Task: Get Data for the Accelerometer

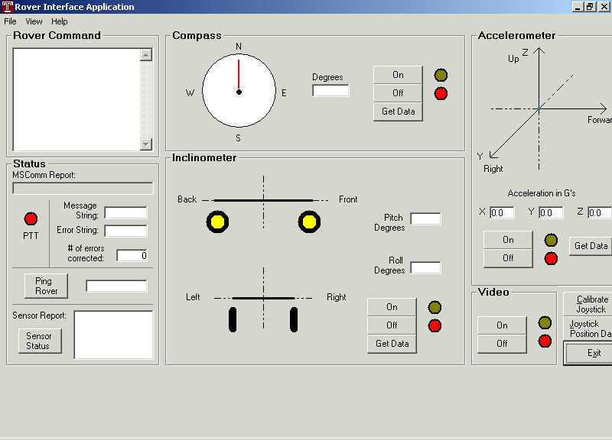Action: coord(590,246)
